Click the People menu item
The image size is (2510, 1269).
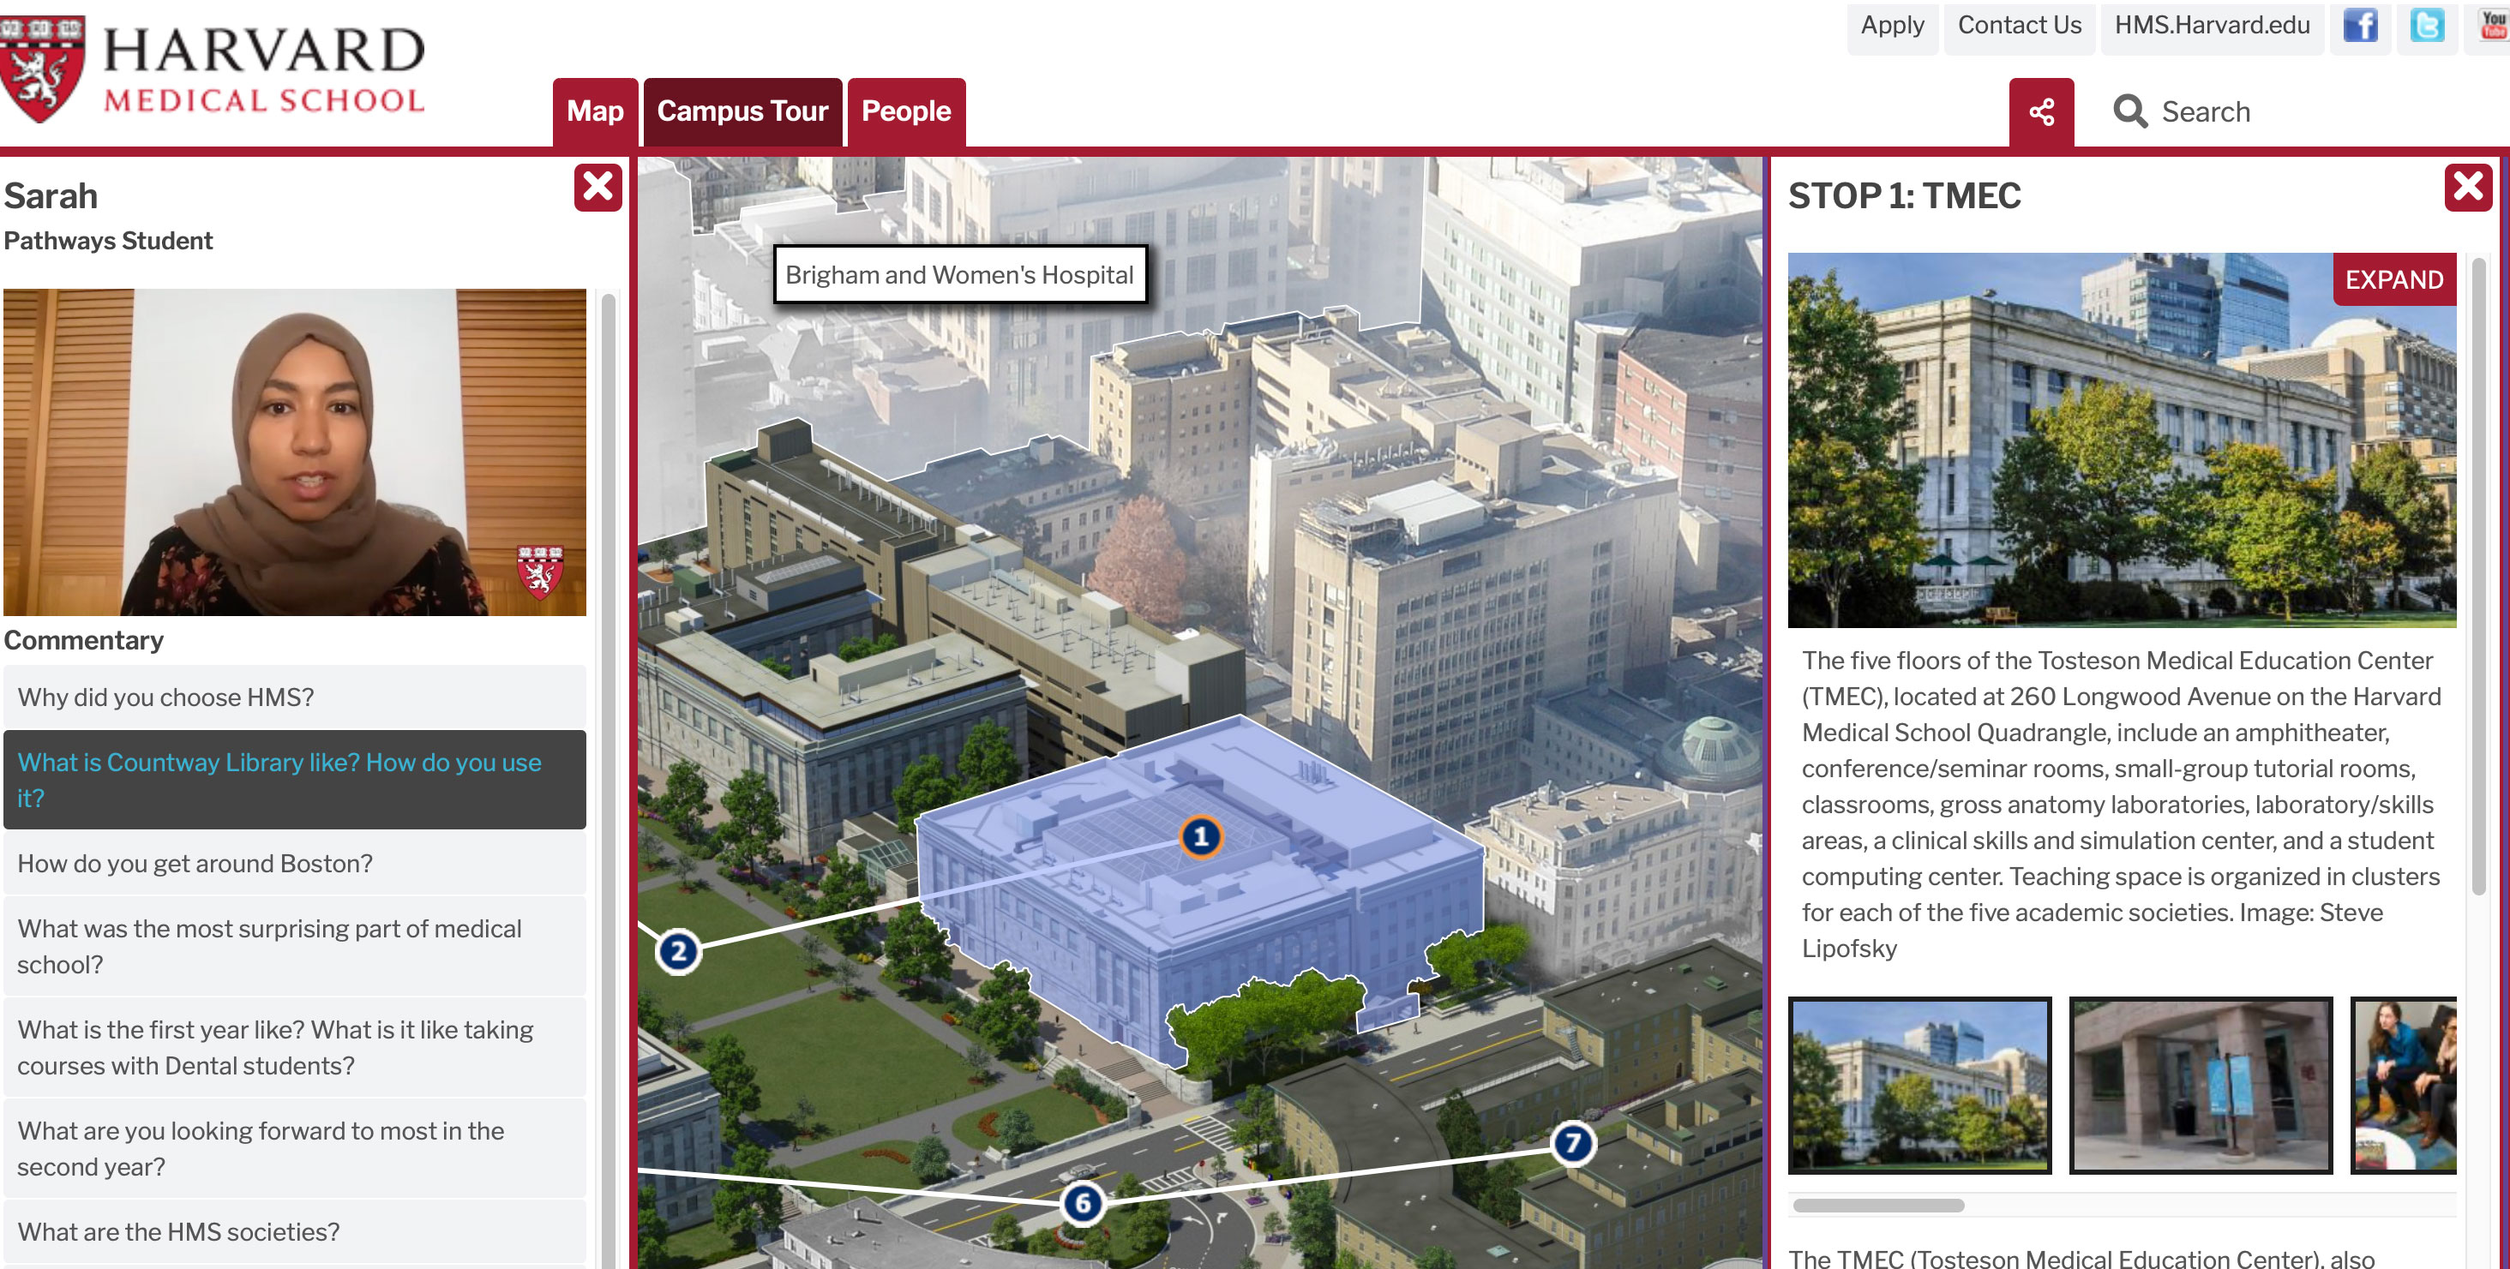905,110
